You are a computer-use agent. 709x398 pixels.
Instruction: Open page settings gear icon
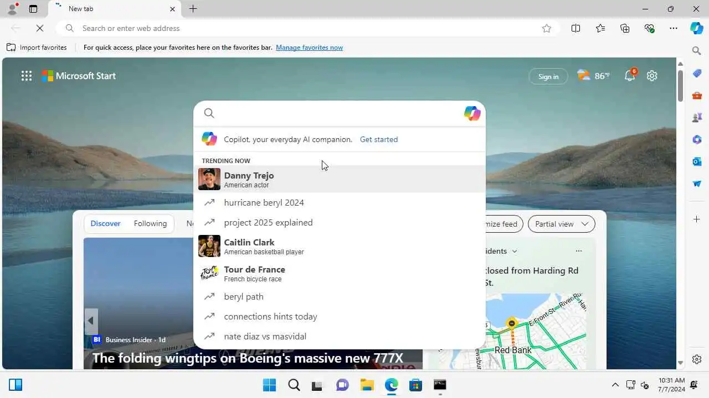[652, 76]
